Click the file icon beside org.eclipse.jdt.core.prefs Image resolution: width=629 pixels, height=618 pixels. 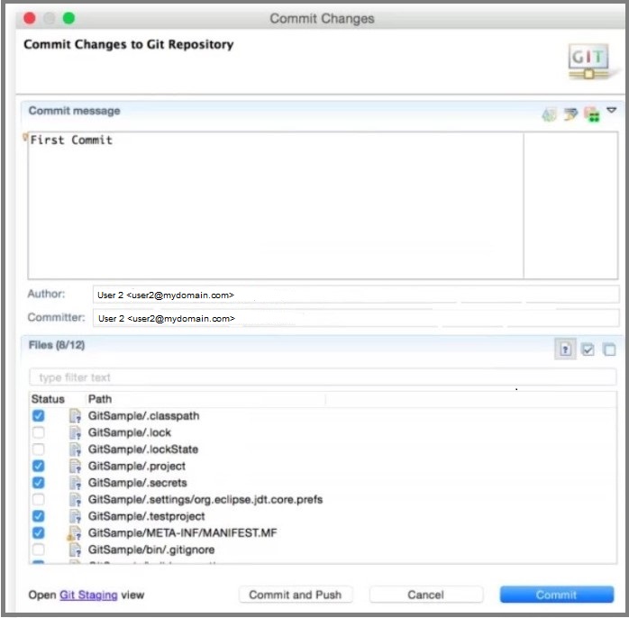(x=75, y=499)
